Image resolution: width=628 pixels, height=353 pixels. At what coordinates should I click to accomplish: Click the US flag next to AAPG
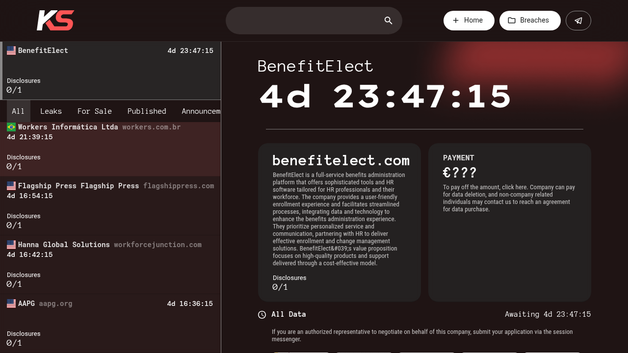click(x=11, y=303)
